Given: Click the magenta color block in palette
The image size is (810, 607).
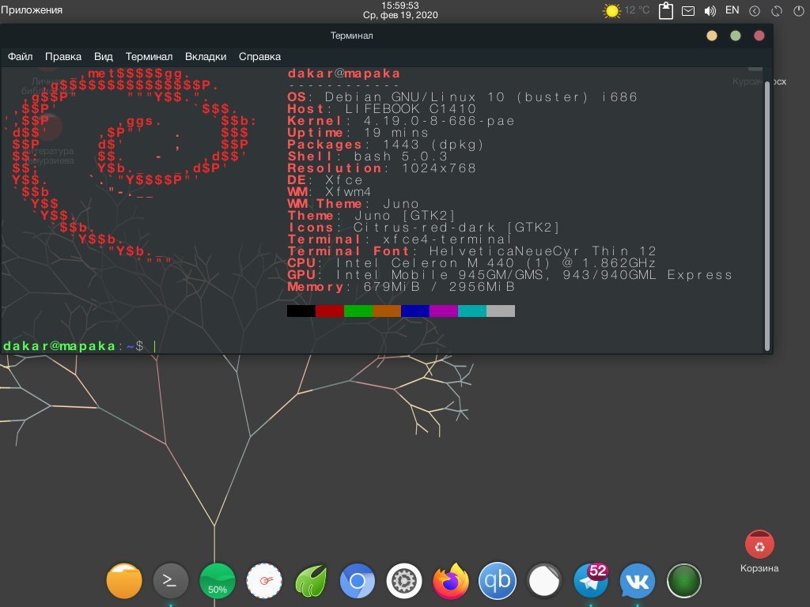Looking at the screenshot, I should pyautogui.click(x=444, y=311).
